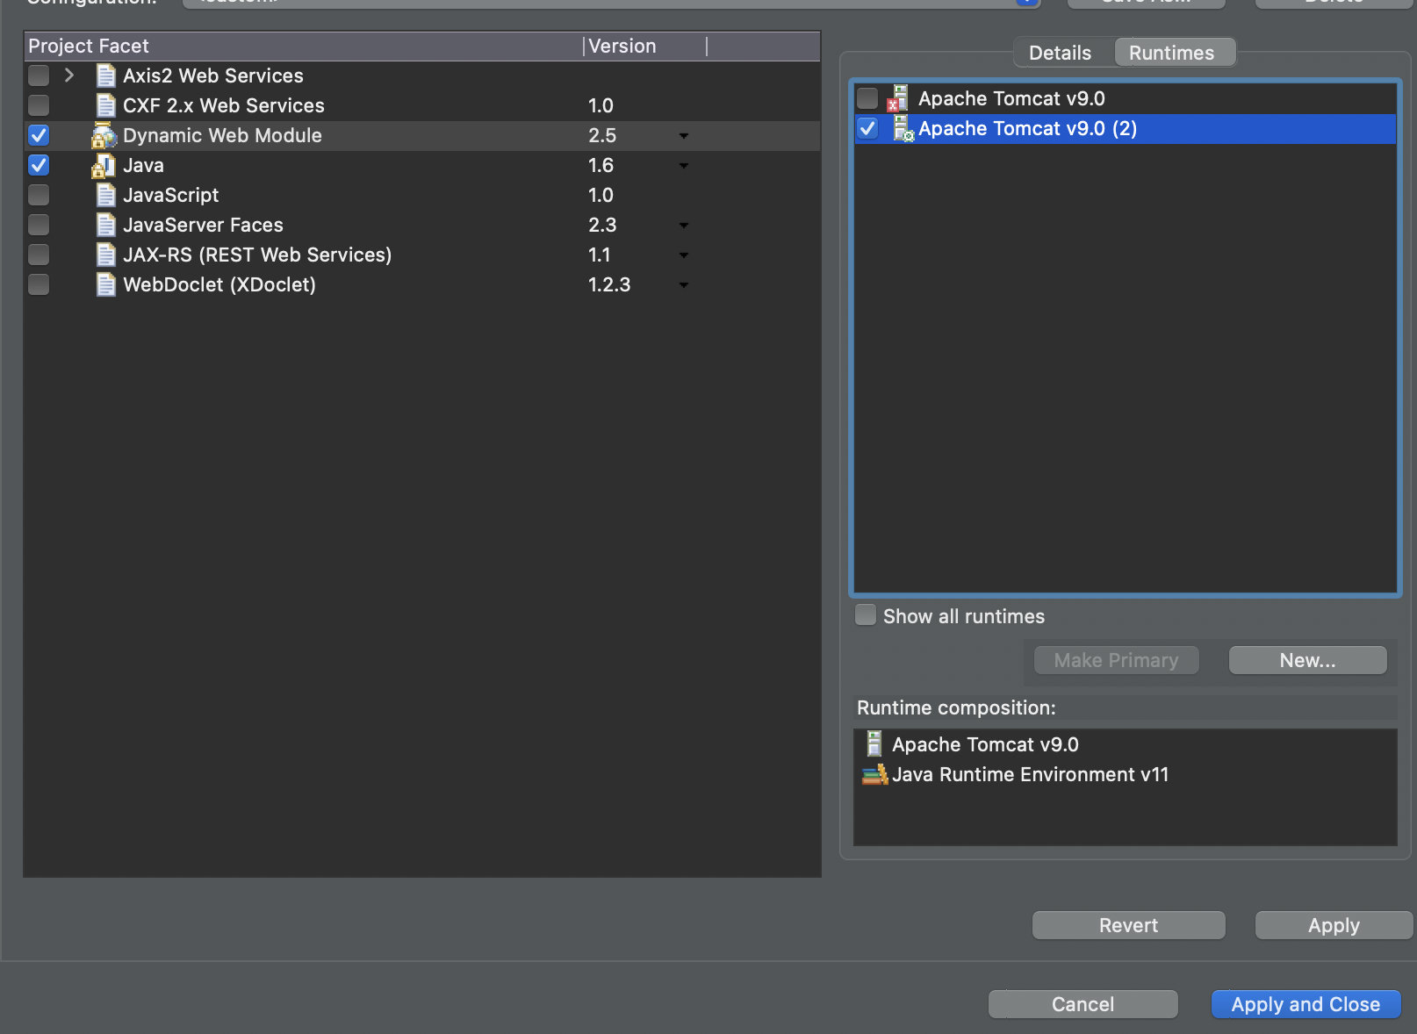1417x1034 pixels.
Task: Click the 1.2.3 version of WebDoclet
Action: pos(609,284)
